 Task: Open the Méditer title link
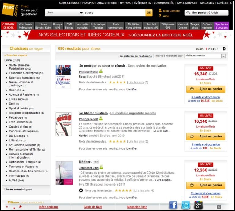coord(85,162)
